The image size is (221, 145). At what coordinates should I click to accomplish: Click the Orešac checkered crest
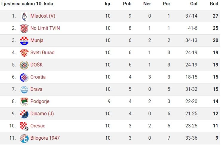coord(24,126)
